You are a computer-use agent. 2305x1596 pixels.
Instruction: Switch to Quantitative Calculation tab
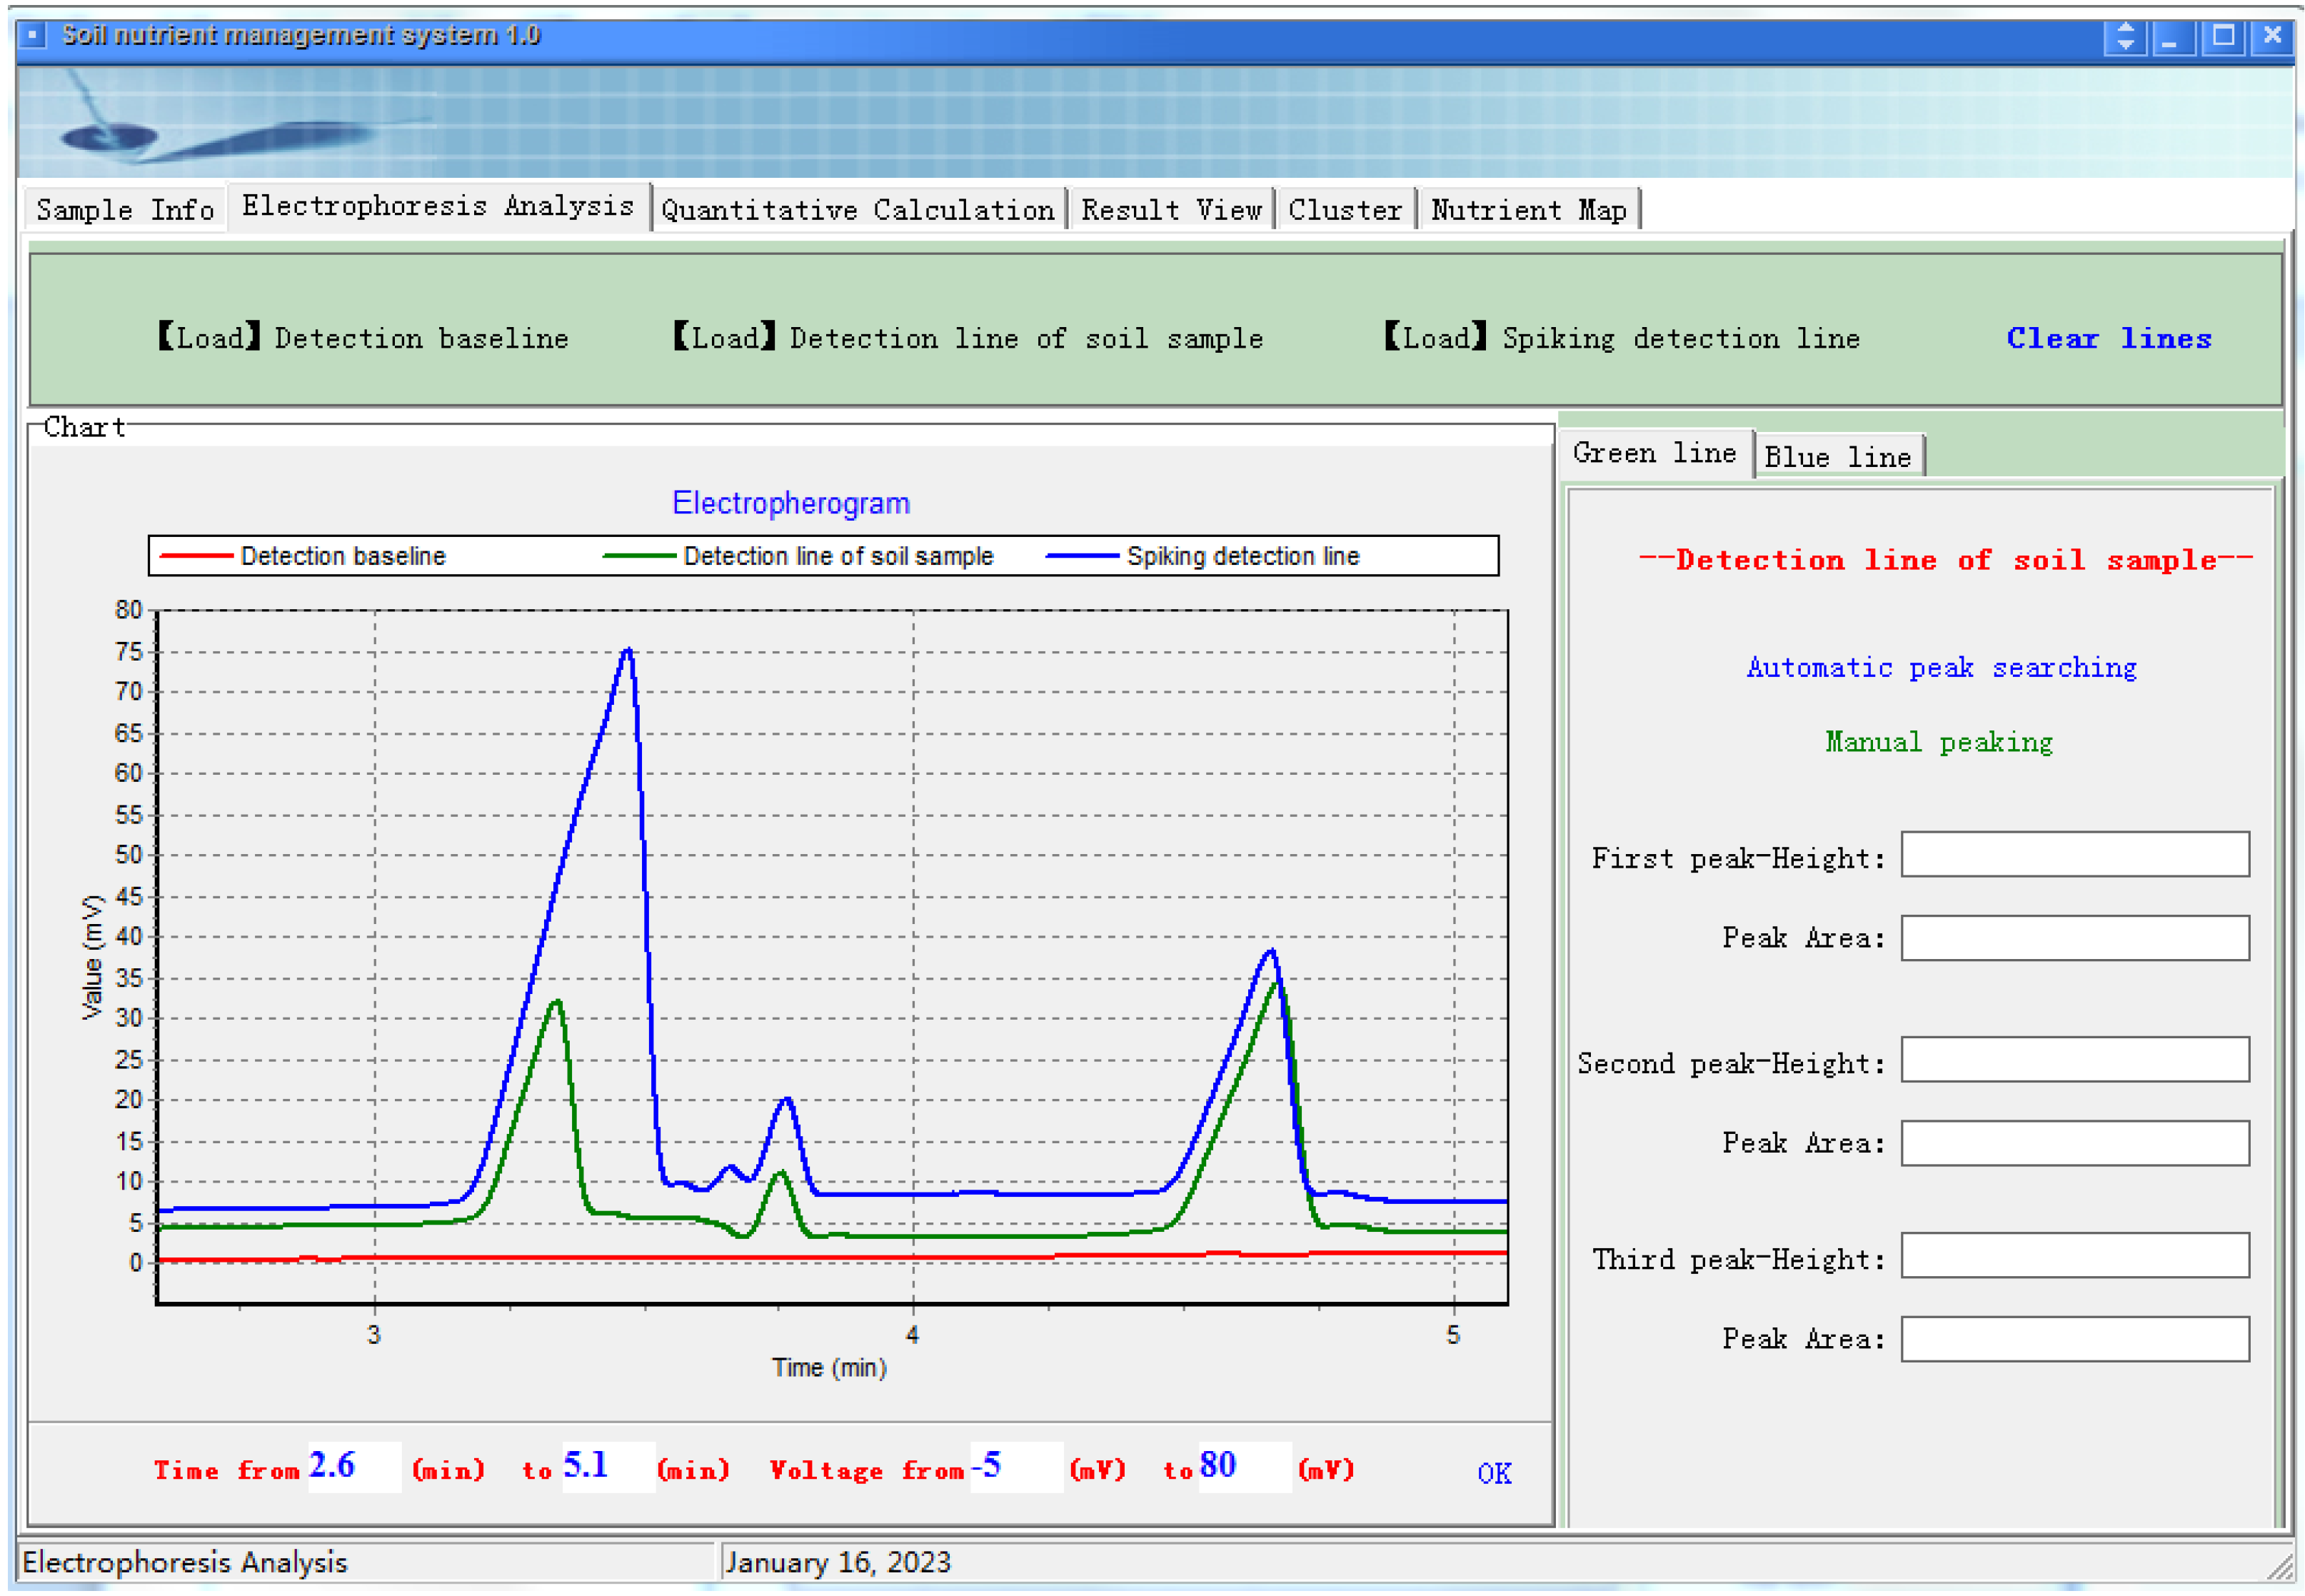(857, 210)
